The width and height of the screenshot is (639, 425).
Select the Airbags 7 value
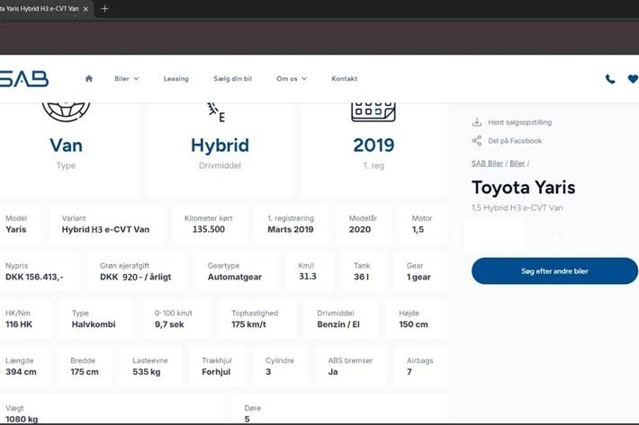click(x=409, y=372)
